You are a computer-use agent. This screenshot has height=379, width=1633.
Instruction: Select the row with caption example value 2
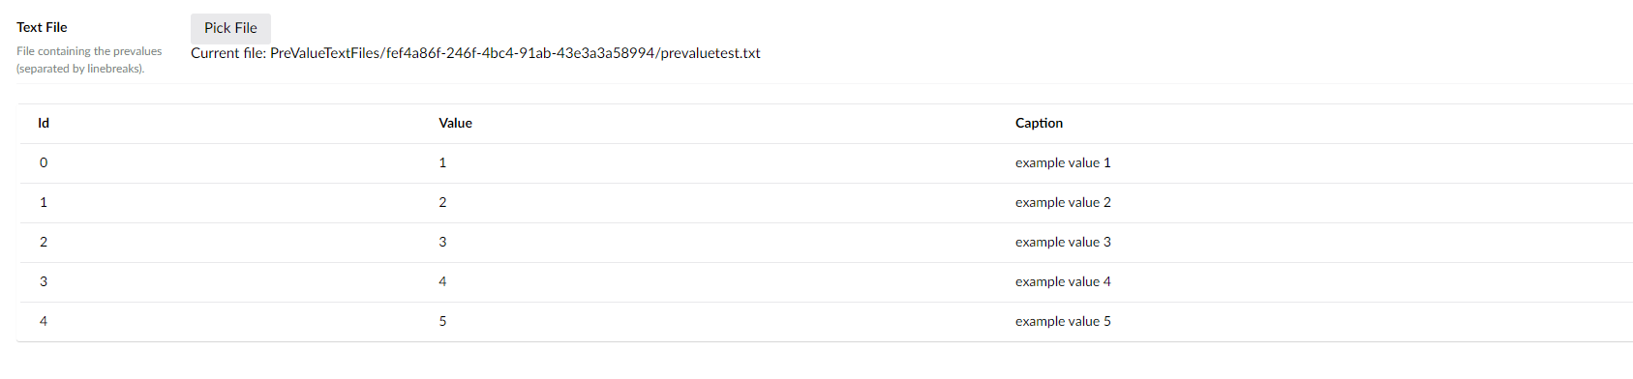[826, 203]
